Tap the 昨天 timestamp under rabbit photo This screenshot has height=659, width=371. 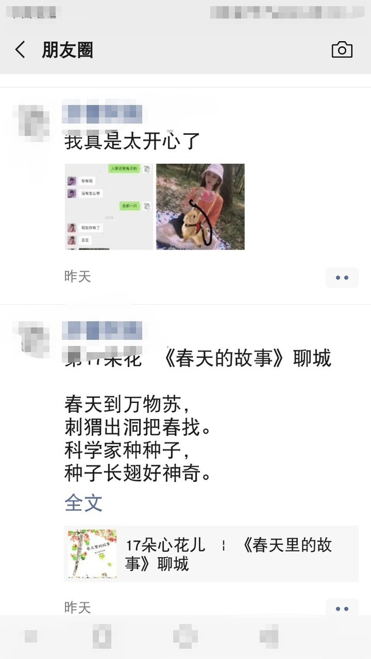tap(78, 277)
